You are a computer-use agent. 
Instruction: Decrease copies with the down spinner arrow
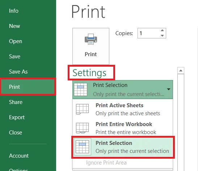[x=162, y=36]
